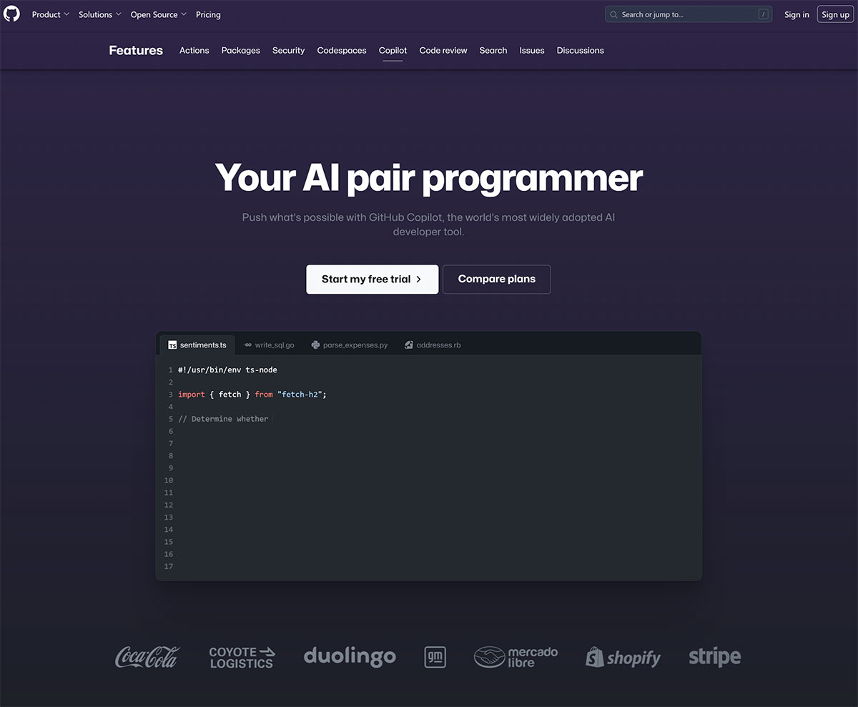
Task: Click the '#!/usr/bin/env ts-node' code line
Action: (227, 370)
